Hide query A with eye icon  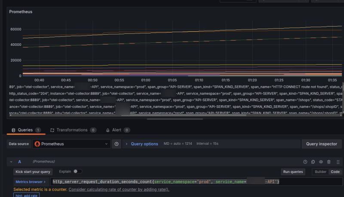pos(321,162)
